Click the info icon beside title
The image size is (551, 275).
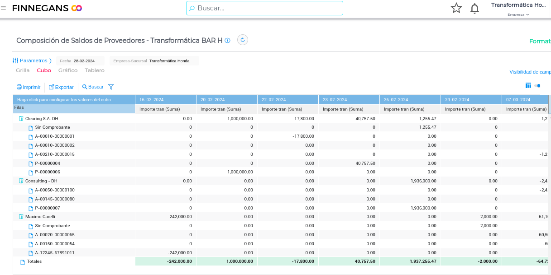(228, 41)
